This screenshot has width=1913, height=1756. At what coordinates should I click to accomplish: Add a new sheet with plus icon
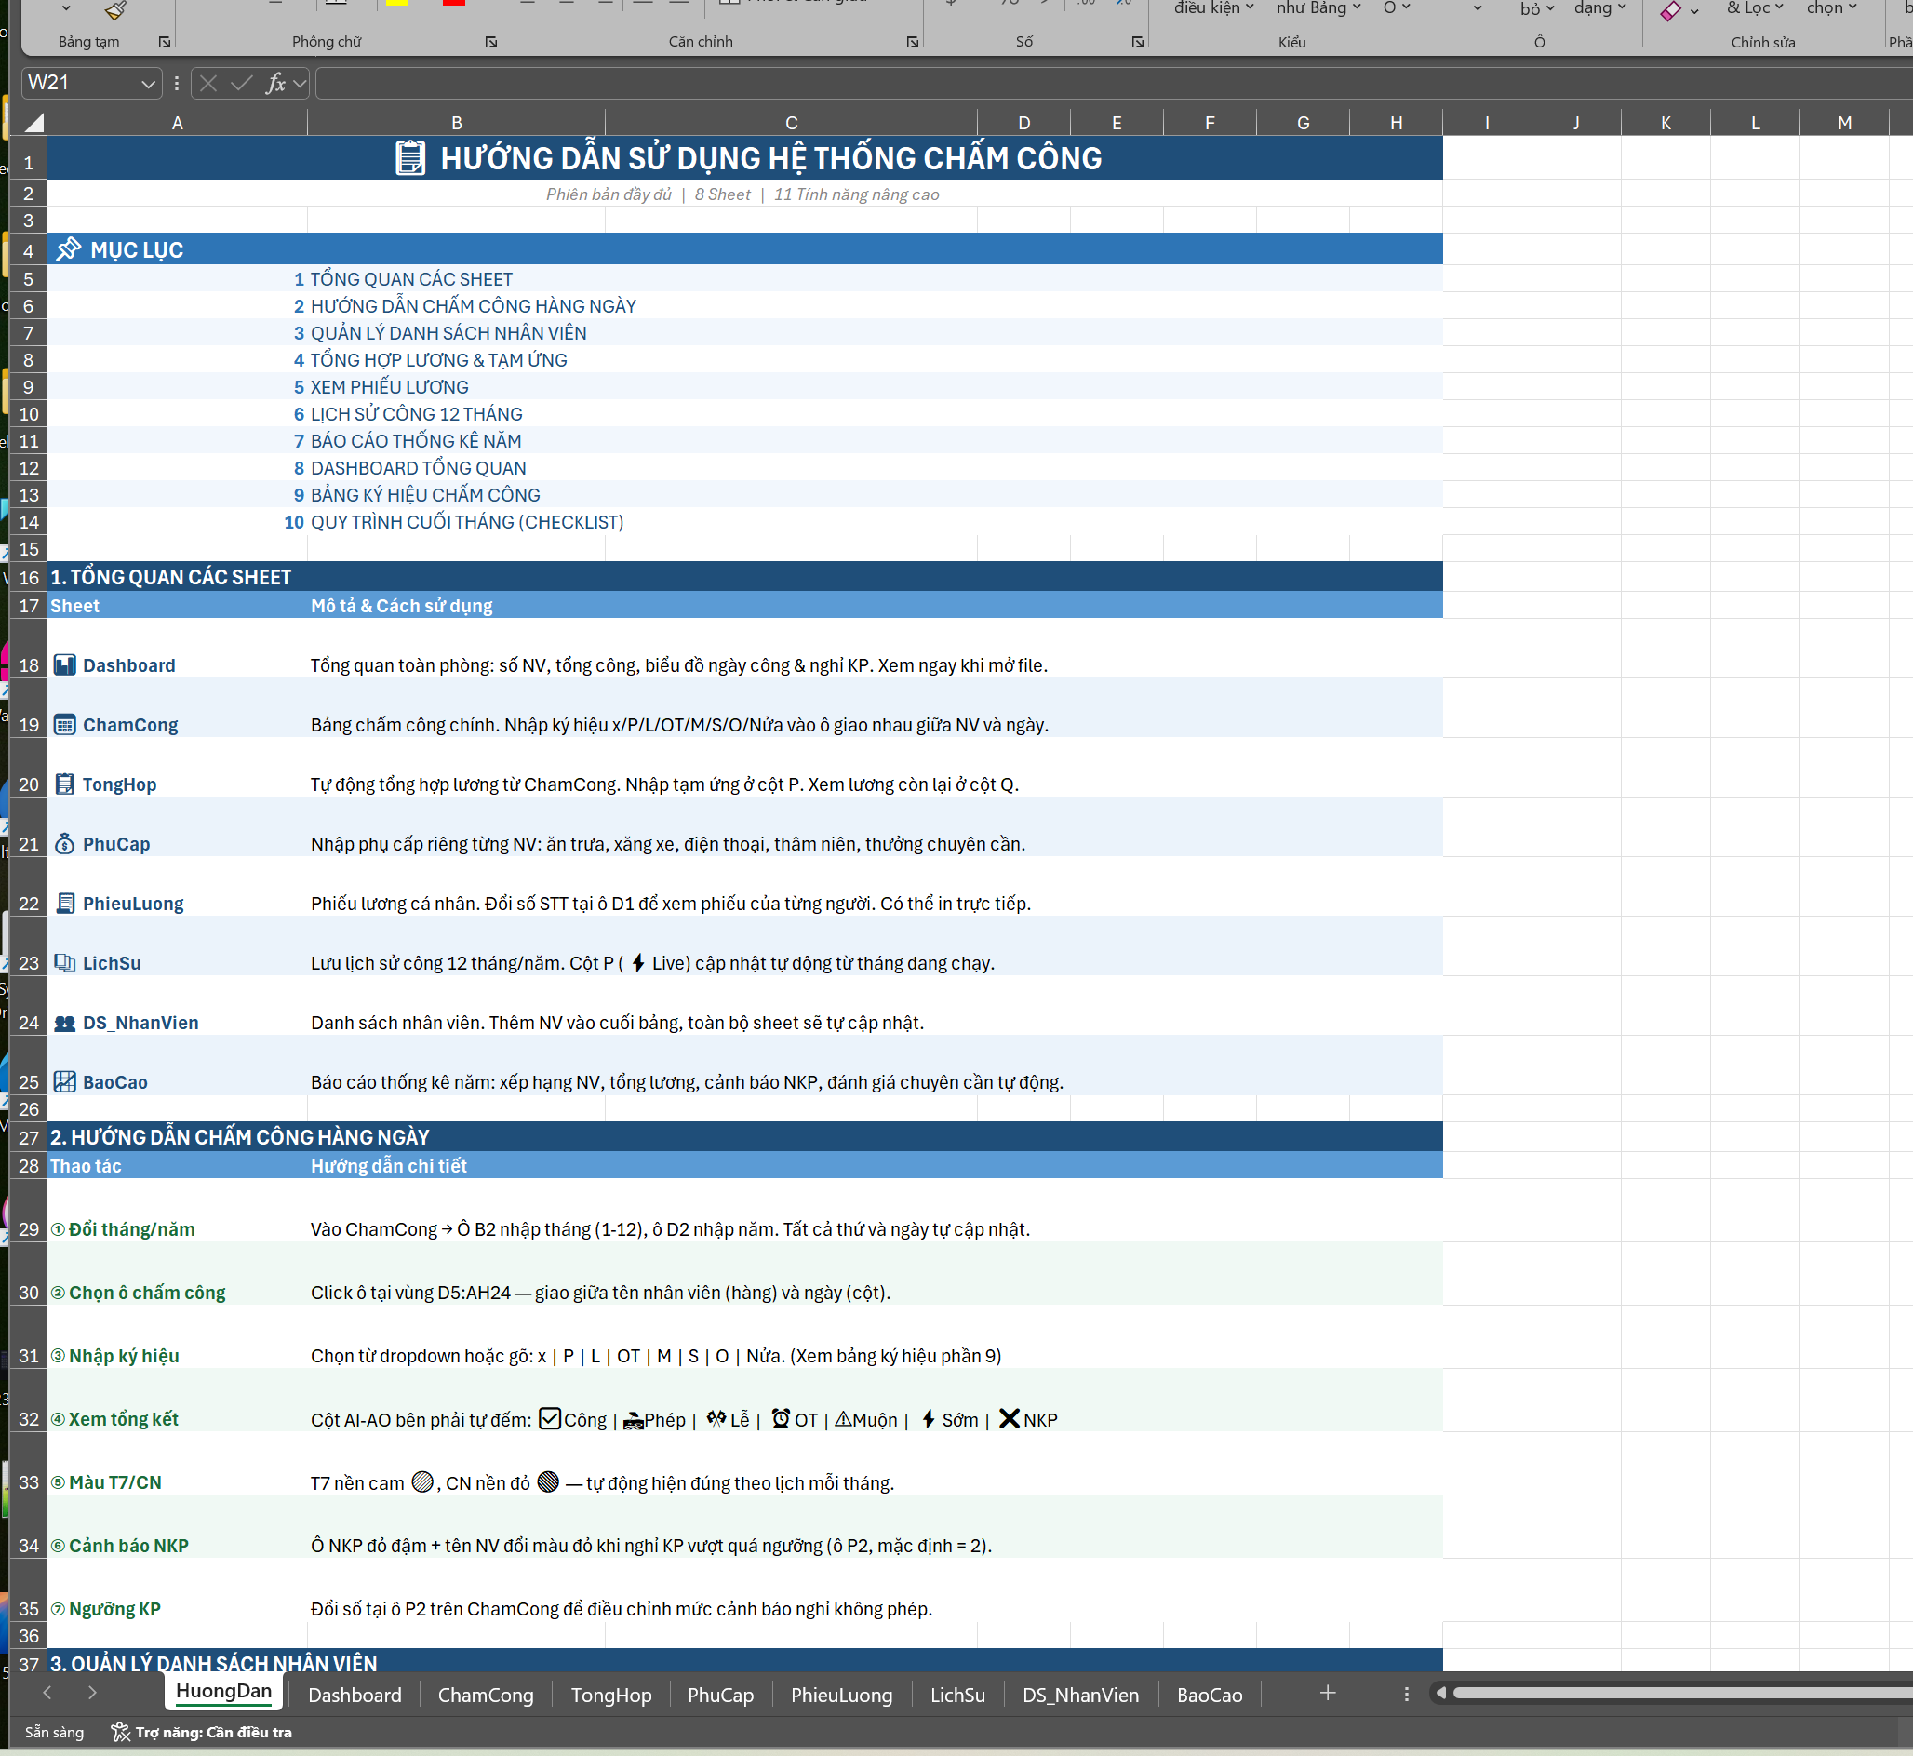[1328, 1693]
